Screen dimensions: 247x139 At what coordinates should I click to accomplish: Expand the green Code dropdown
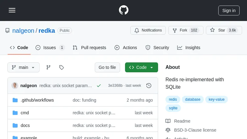click(141, 67)
